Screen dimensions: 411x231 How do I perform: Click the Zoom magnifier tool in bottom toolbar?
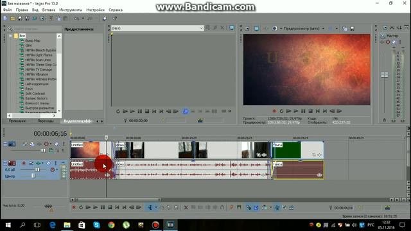pos(177,207)
